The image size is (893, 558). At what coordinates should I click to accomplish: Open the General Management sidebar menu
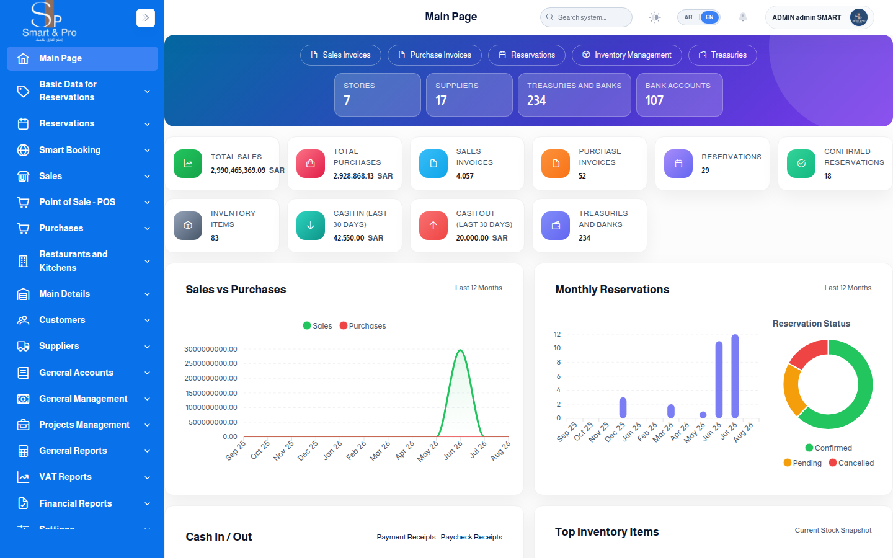coord(82,399)
